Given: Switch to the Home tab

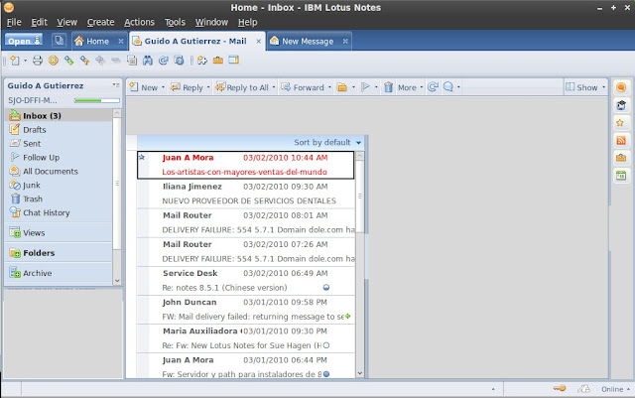Looking at the screenshot, I should pyautogui.click(x=98, y=42).
